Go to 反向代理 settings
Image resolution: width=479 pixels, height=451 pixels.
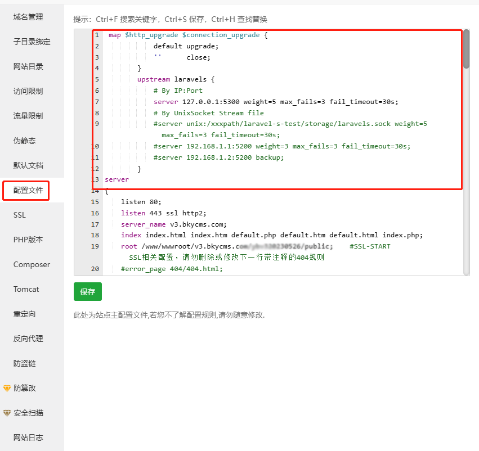coord(28,339)
